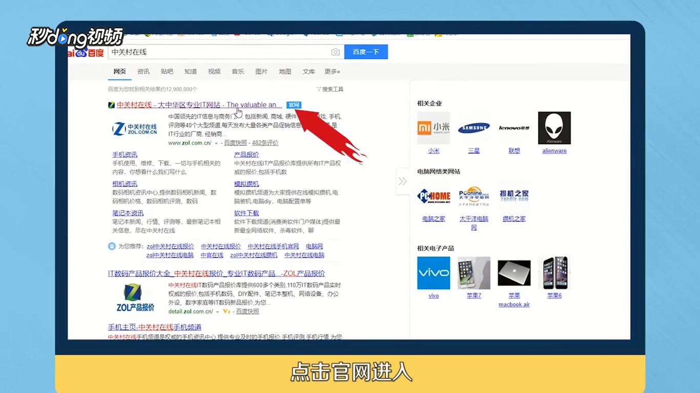Open 百度快照 for detail.zol.com.cn

tap(248, 312)
